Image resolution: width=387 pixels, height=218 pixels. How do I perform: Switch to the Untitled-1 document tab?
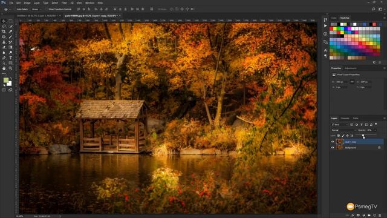coord(37,16)
